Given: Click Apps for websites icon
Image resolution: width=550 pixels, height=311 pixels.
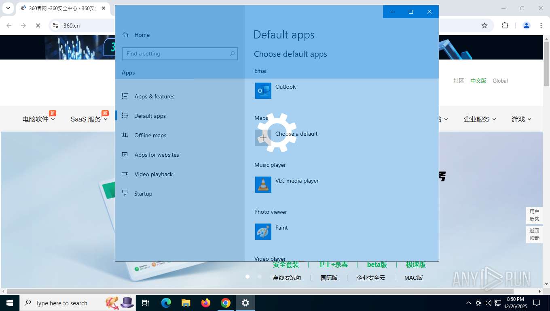Looking at the screenshot, I should (125, 155).
